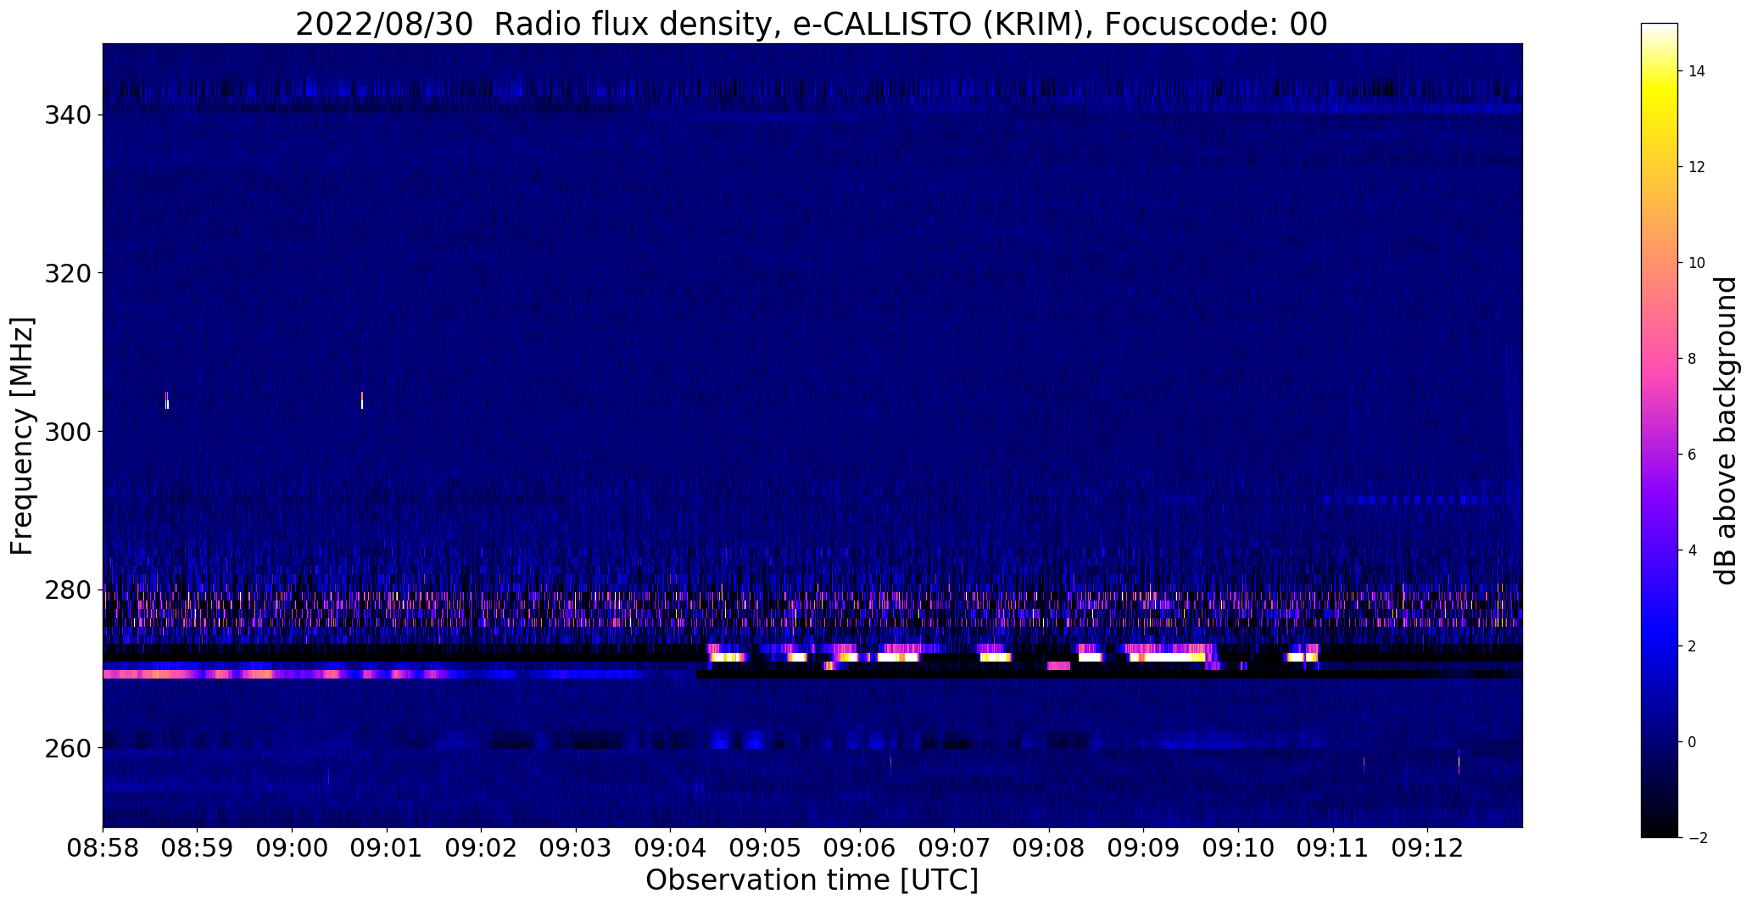Screen dimensions: 1752x905
Task: Click the 'Observation time [UTC]' x-axis label
Action: (x=812, y=880)
